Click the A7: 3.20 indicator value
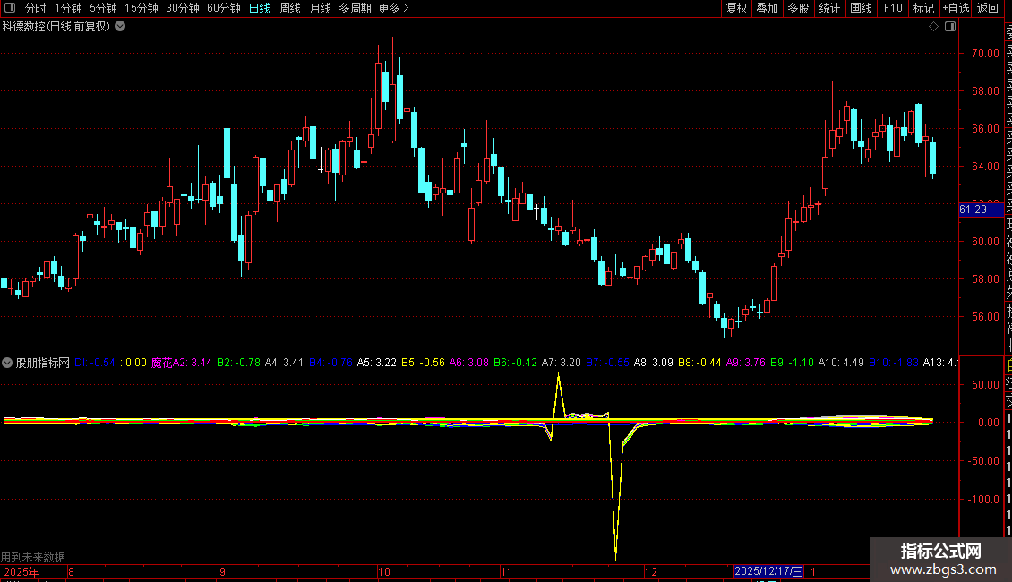Image resolution: width=1012 pixels, height=582 pixels. (561, 363)
